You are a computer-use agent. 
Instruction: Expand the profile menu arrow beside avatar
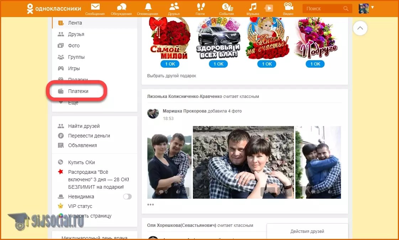tap(373, 7)
